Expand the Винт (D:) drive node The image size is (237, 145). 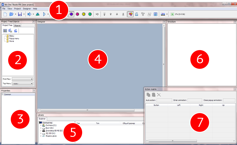pos(41,128)
